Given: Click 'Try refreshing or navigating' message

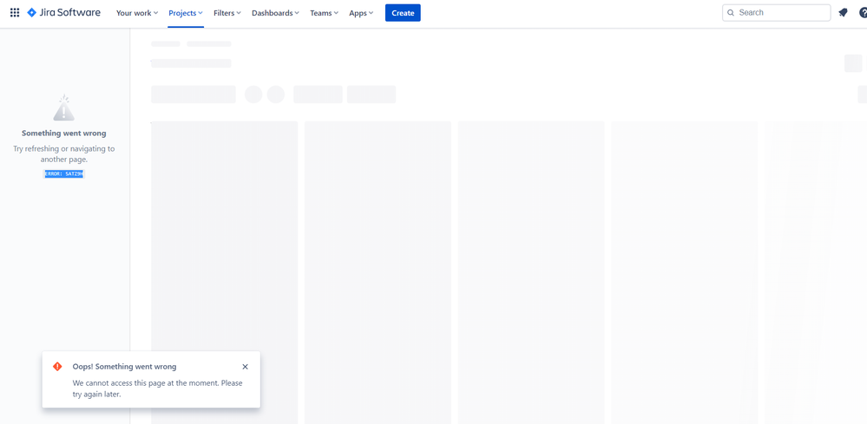Looking at the screenshot, I should (x=64, y=154).
